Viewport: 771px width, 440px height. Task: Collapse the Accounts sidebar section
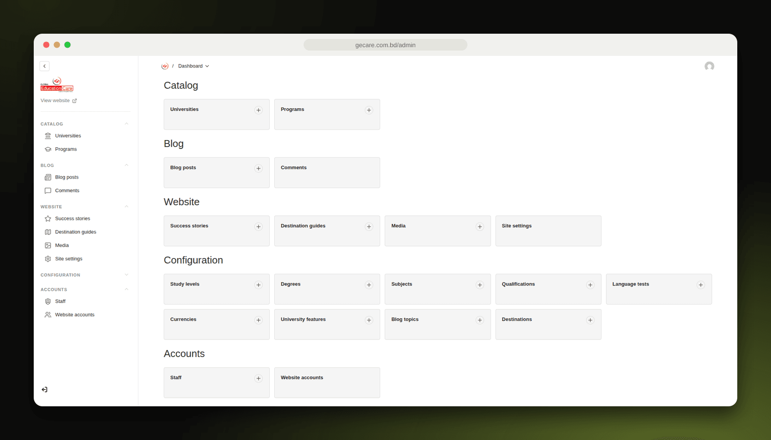point(126,289)
